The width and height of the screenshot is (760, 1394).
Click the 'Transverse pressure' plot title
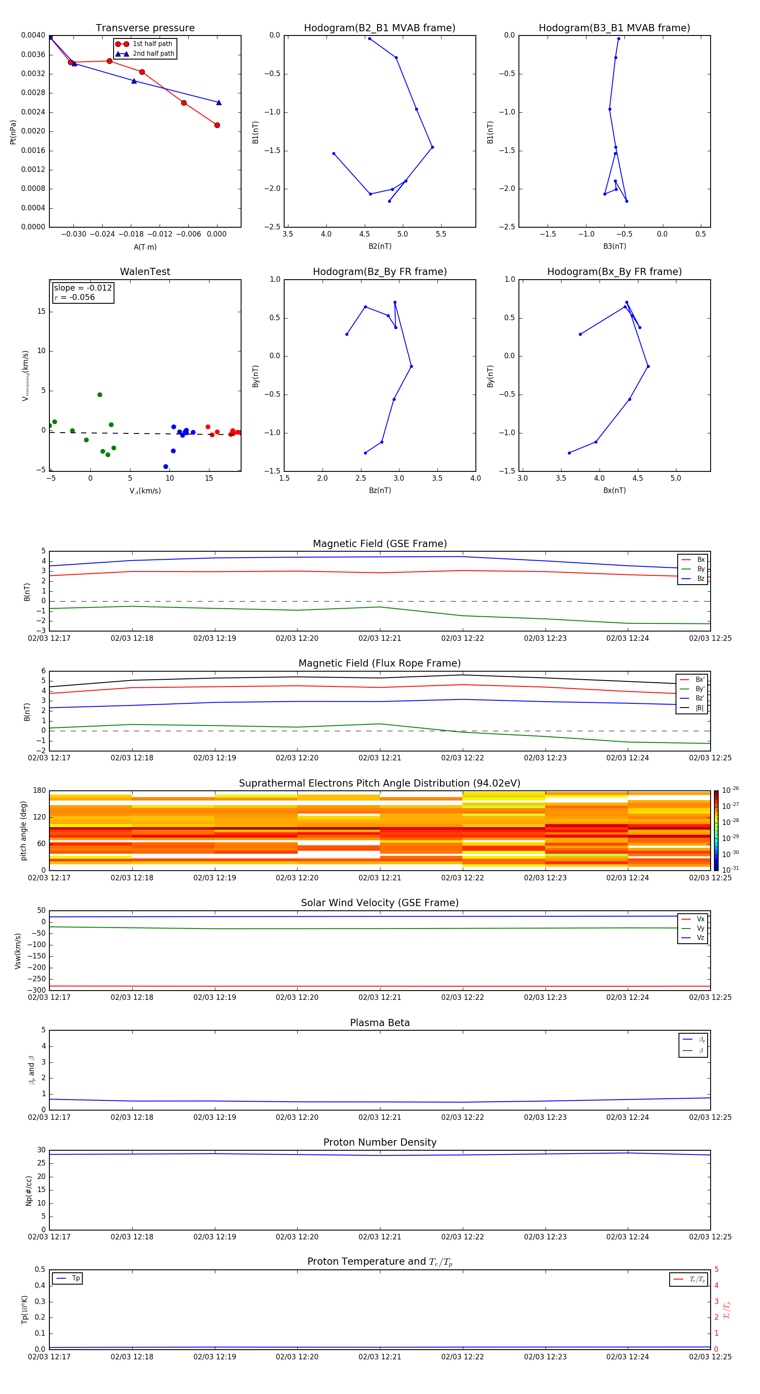coord(145,28)
